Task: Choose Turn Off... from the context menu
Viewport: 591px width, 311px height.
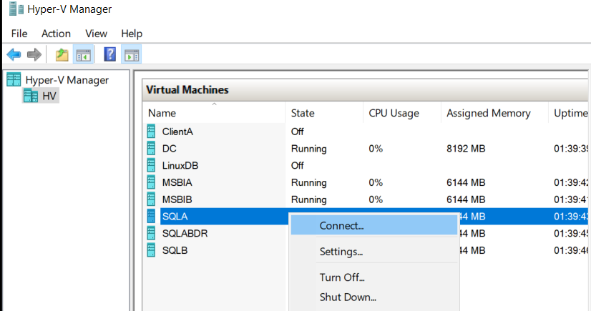Action: click(x=374, y=277)
